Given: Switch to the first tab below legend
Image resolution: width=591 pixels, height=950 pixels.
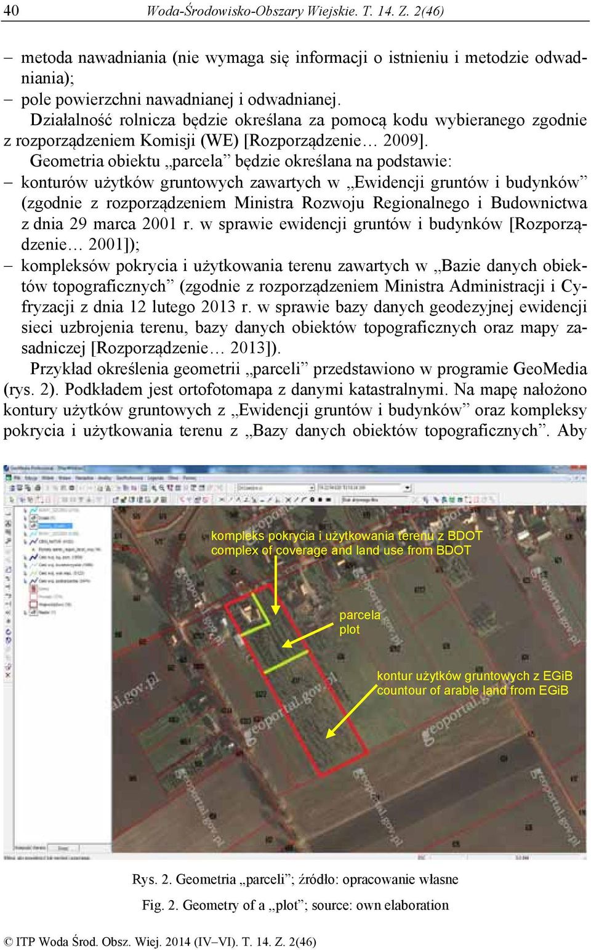Looking at the screenshot, I should coord(30,848).
